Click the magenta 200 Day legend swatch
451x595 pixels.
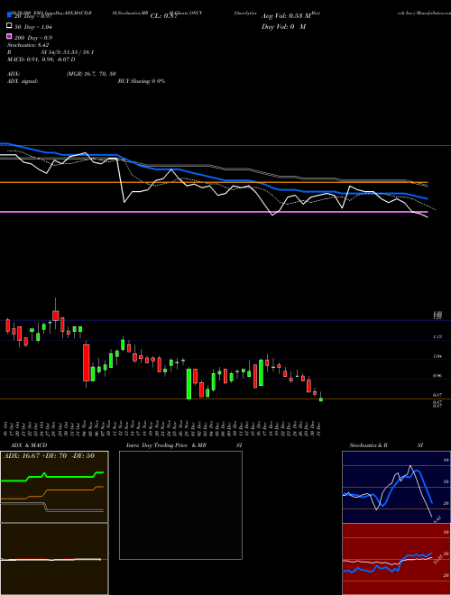9,36
